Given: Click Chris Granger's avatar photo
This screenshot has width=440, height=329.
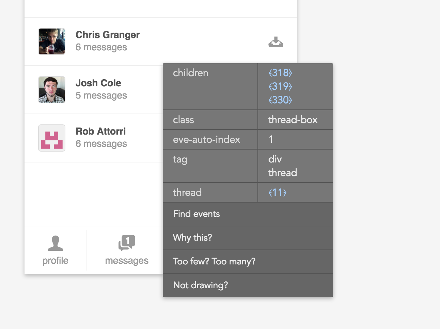Looking at the screenshot, I should click(52, 41).
